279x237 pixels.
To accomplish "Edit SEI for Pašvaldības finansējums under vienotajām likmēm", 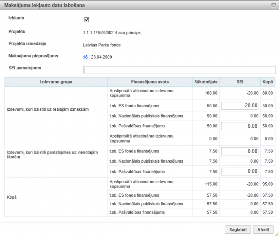I will click(x=240, y=172).
